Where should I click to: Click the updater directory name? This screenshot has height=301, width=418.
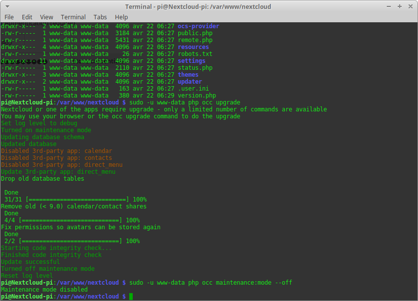point(190,82)
